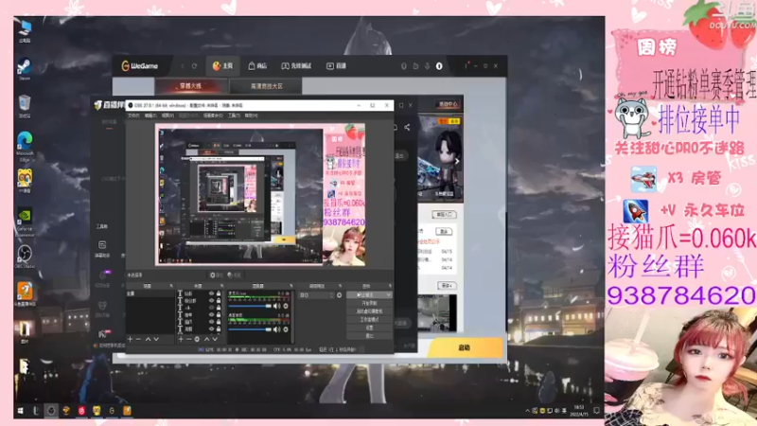Open WeGame 先锋测试 tab
Screen dimensions: 757x426
[296, 65]
